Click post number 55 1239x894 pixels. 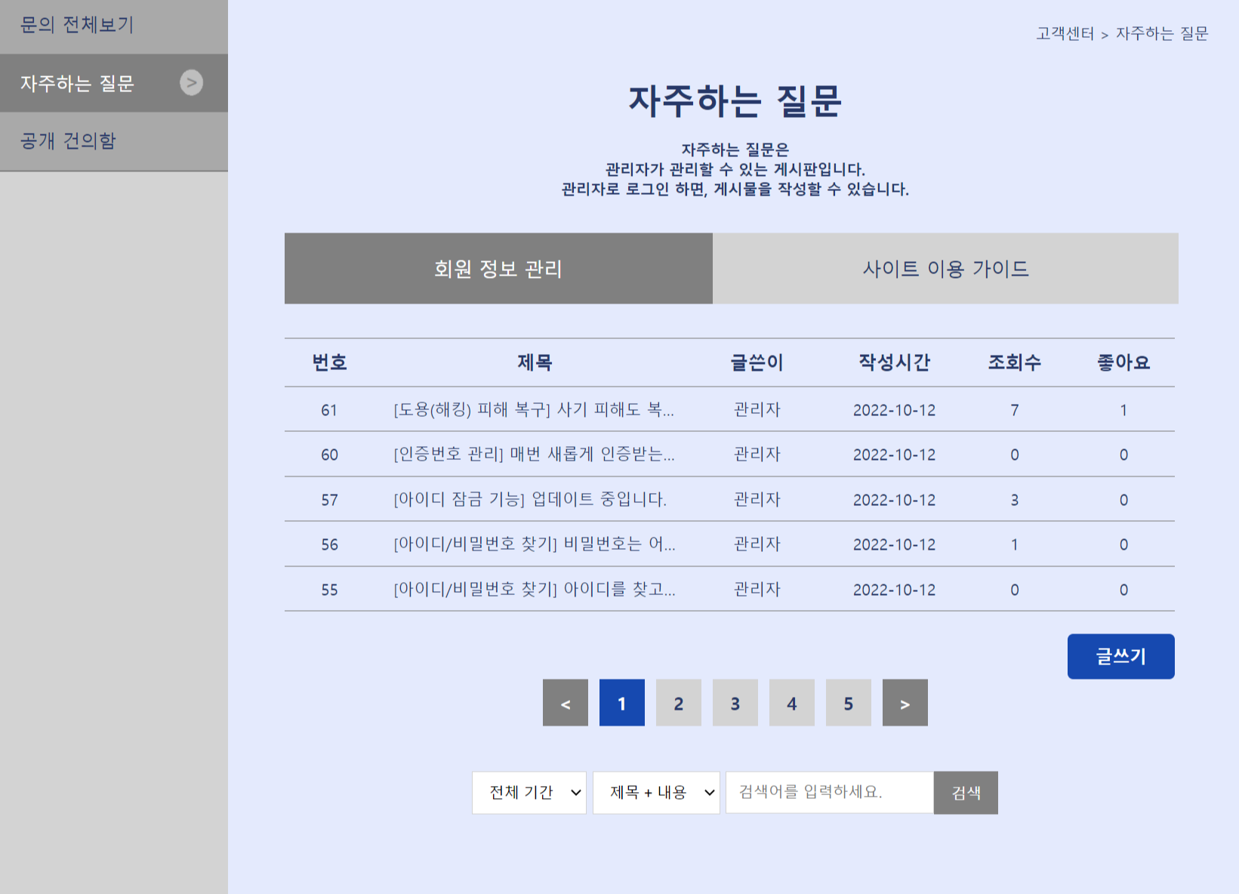[329, 590]
